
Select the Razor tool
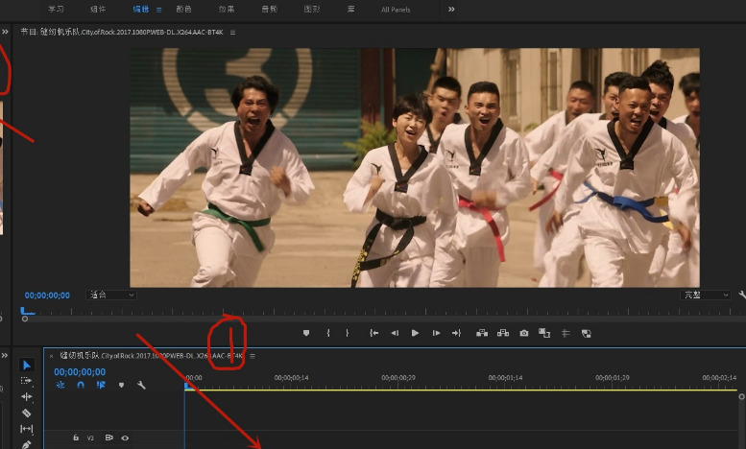pos(27,413)
